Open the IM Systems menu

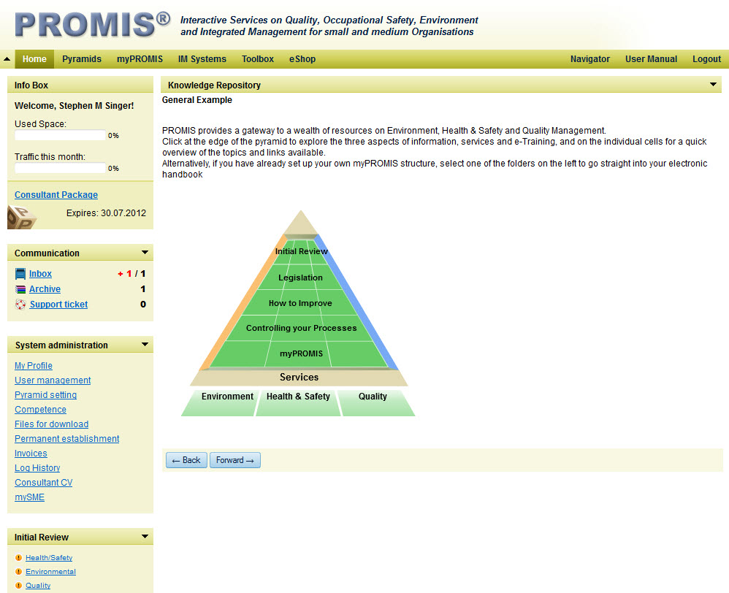click(202, 59)
